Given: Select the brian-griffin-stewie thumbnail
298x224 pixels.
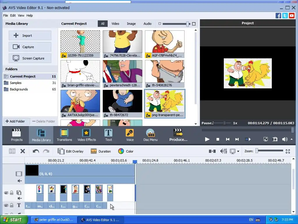Looking at the screenshot, I should (x=80, y=74).
